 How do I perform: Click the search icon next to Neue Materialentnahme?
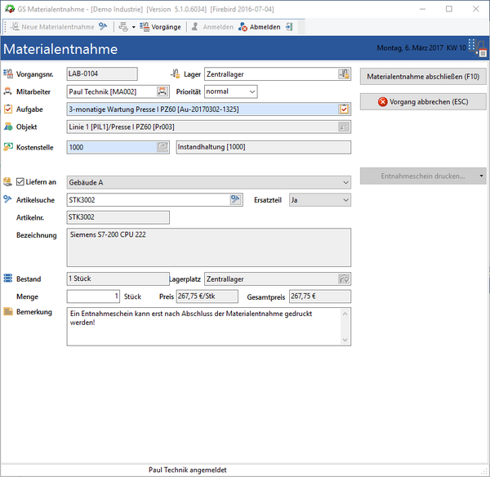104,27
